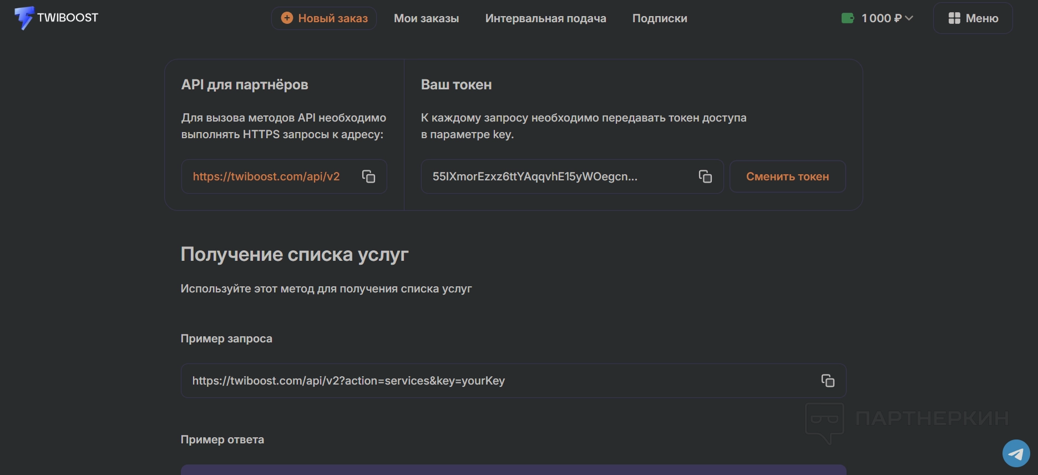The image size is (1038, 475).
Task: Click the TWIBOOST brand name
Action: [x=68, y=18]
